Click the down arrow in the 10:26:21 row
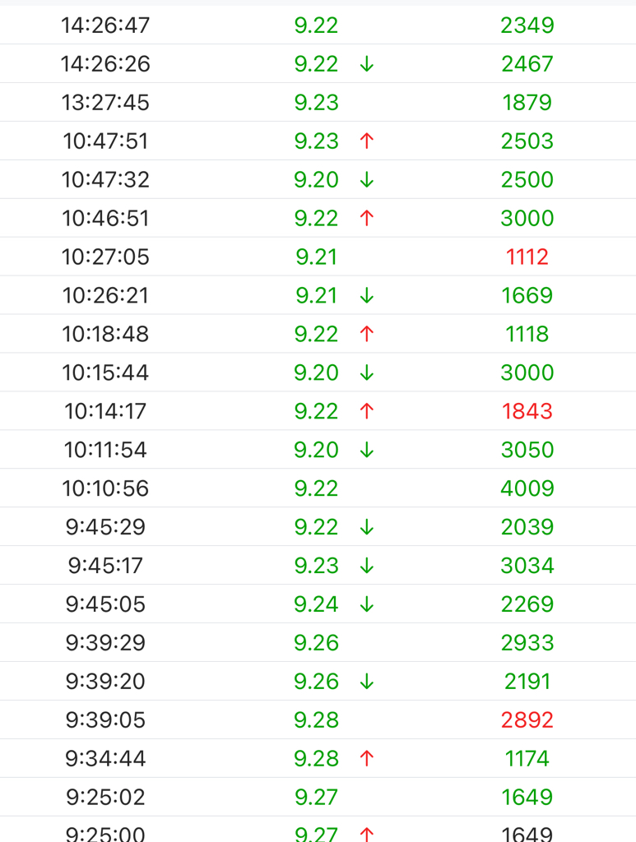 367,295
